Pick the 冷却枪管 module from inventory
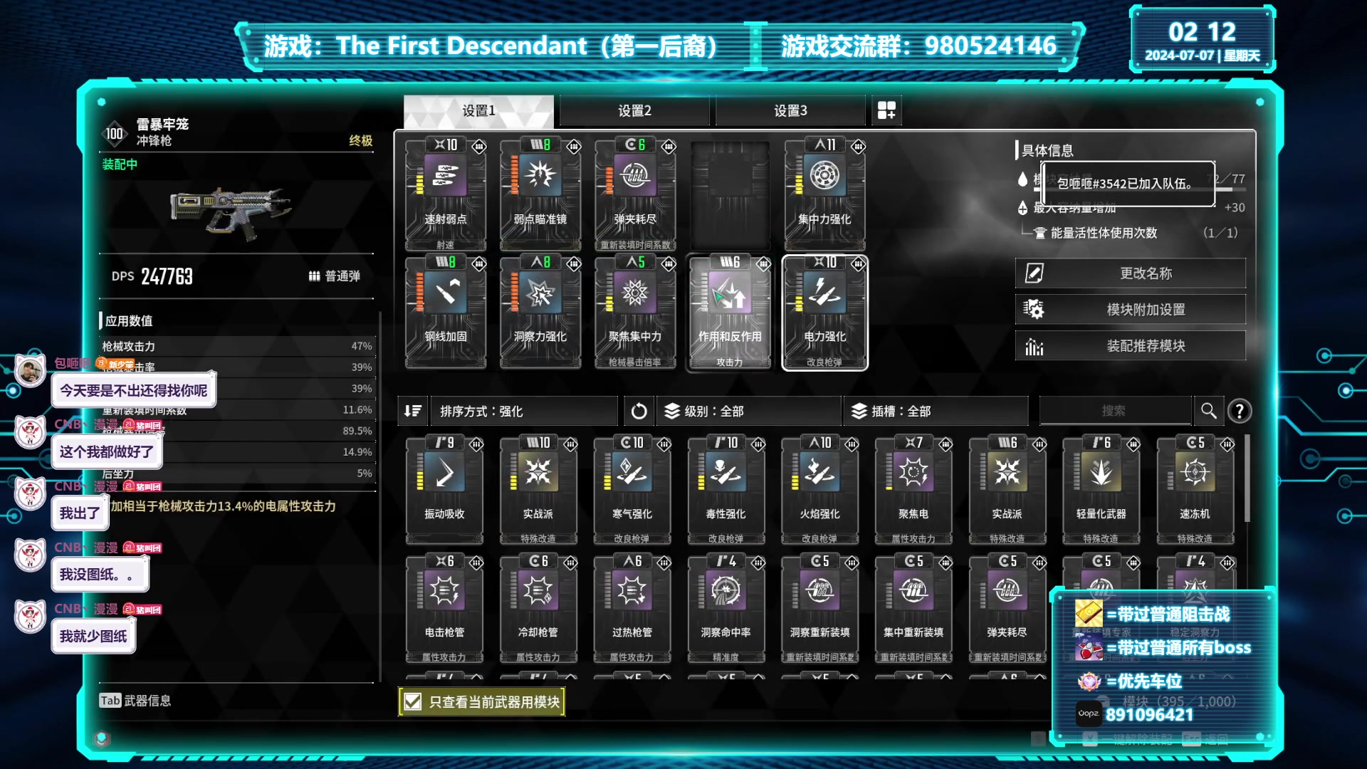 click(538, 609)
